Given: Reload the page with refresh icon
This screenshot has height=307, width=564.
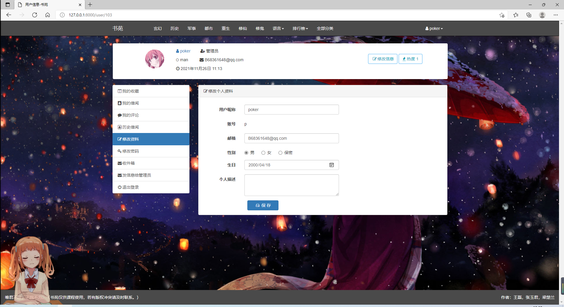Looking at the screenshot, I should (35, 15).
